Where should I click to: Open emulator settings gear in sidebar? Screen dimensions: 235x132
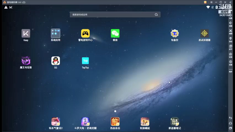(231, 62)
